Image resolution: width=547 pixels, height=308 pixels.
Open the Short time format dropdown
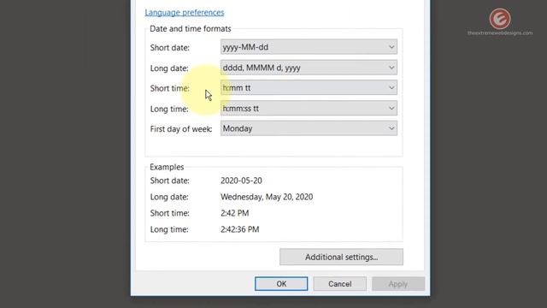click(309, 87)
